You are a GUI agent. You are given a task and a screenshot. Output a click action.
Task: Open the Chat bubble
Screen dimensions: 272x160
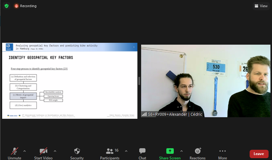pyautogui.click(x=142, y=153)
